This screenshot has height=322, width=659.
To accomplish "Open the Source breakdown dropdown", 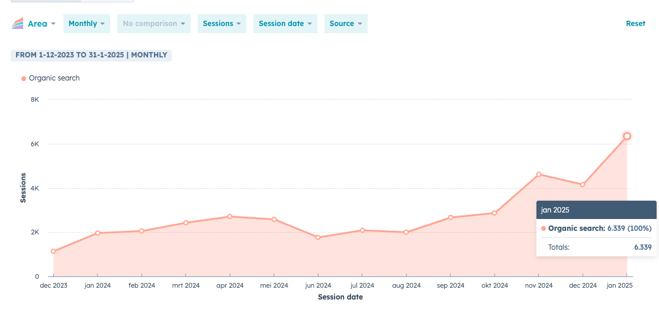I will coord(346,24).
